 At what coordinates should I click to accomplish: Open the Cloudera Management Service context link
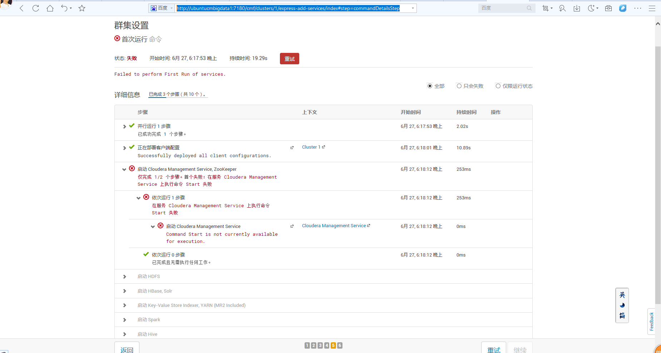[x=334, y=226]
